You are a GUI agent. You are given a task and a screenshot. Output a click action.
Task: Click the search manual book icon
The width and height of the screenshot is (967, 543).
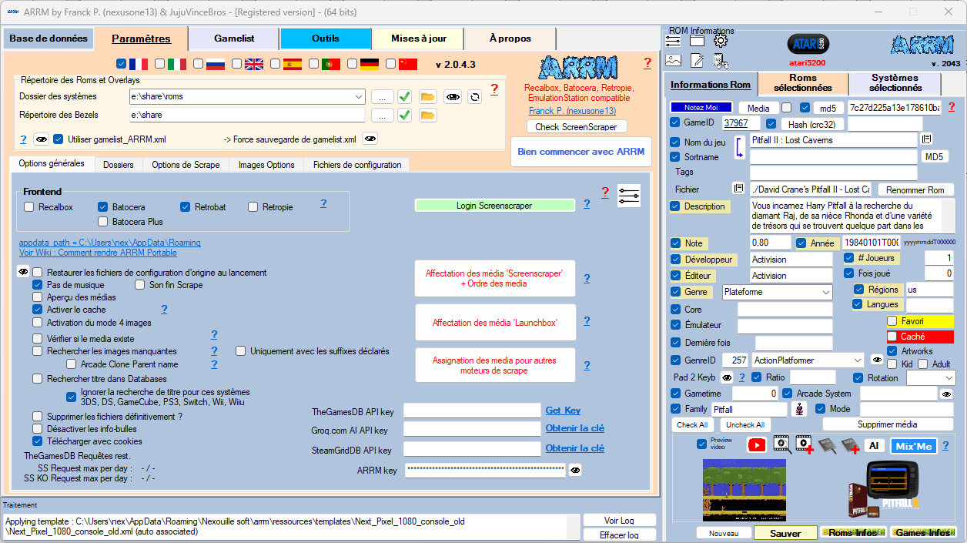tap(827, 445)
